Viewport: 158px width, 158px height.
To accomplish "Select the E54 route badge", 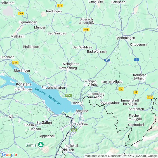I will pyautogui.click(x=69, y=95).
